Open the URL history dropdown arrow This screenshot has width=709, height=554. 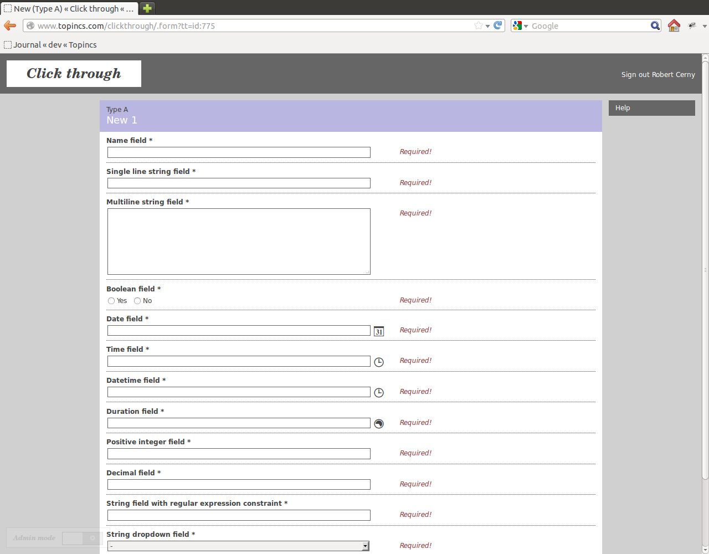[x=487, y=26]
